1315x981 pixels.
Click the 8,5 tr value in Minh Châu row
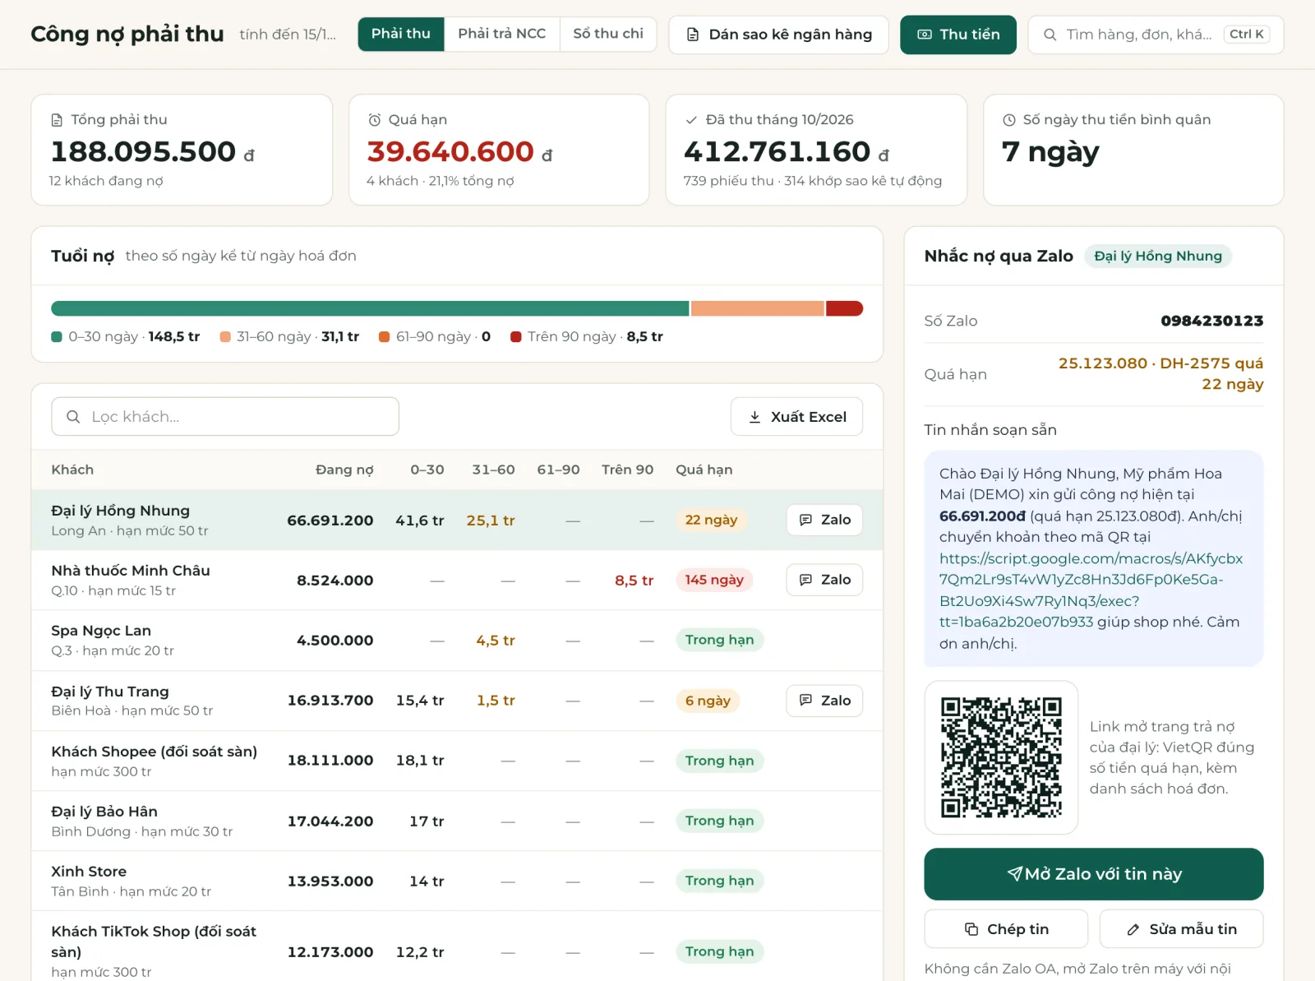[634, 581]
